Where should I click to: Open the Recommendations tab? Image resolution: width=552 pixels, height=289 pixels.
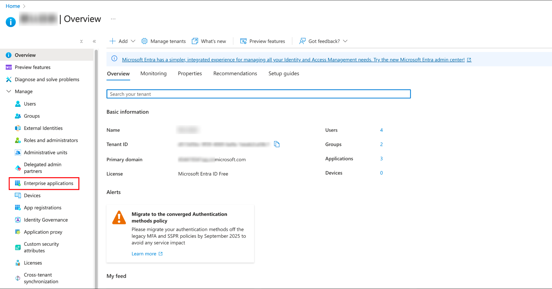[x=235, y=74]
